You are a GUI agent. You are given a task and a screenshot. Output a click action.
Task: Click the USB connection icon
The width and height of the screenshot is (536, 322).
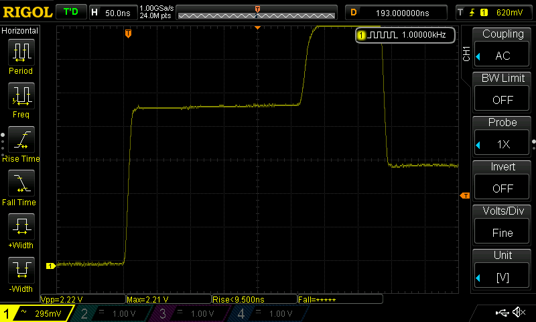(x=502, y=313)
